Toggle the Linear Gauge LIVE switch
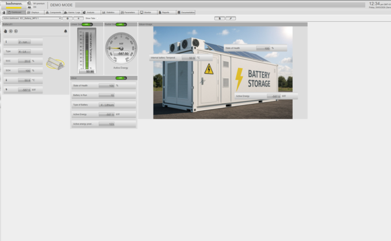This screenshot has width=391, height=241. coord(87,25)
